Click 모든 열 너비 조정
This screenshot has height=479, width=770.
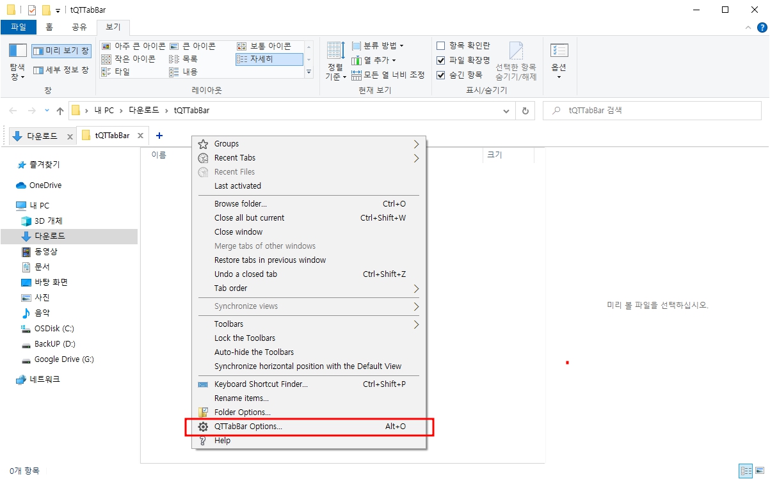(x=388, y=75)
